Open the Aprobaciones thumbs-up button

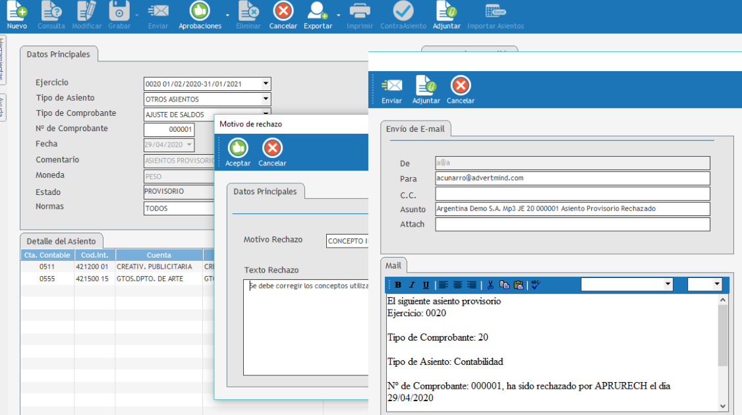click(200, 11)
